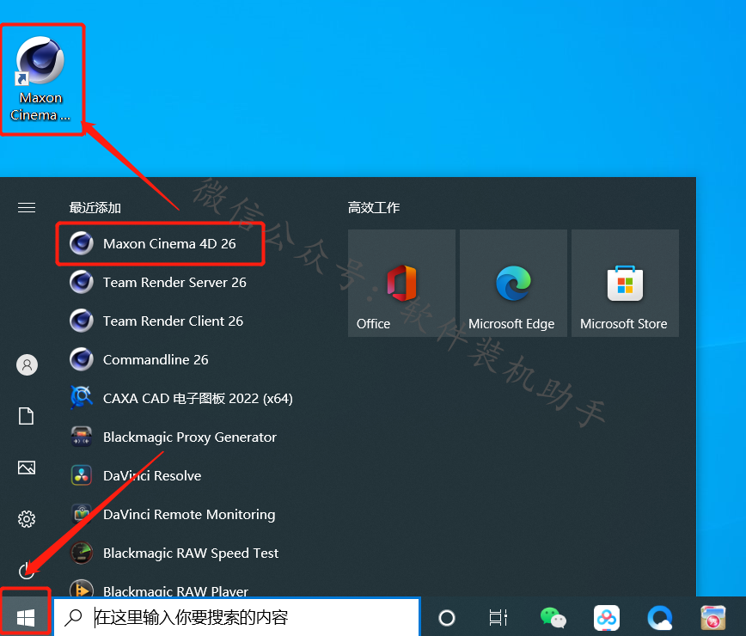Click the Team Render Server 26 icon

click(82, 282)
